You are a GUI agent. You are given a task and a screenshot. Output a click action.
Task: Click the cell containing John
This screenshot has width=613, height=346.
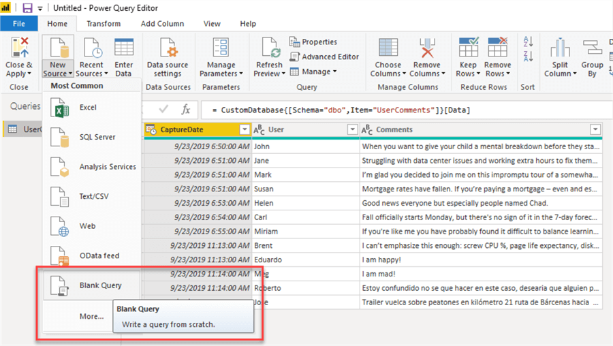click(306, 146)
